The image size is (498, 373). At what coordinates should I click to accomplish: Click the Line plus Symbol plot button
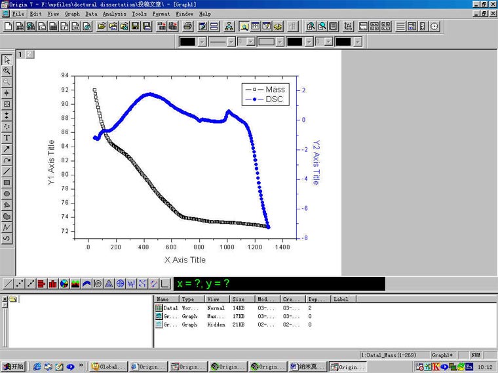pos(31,283)
